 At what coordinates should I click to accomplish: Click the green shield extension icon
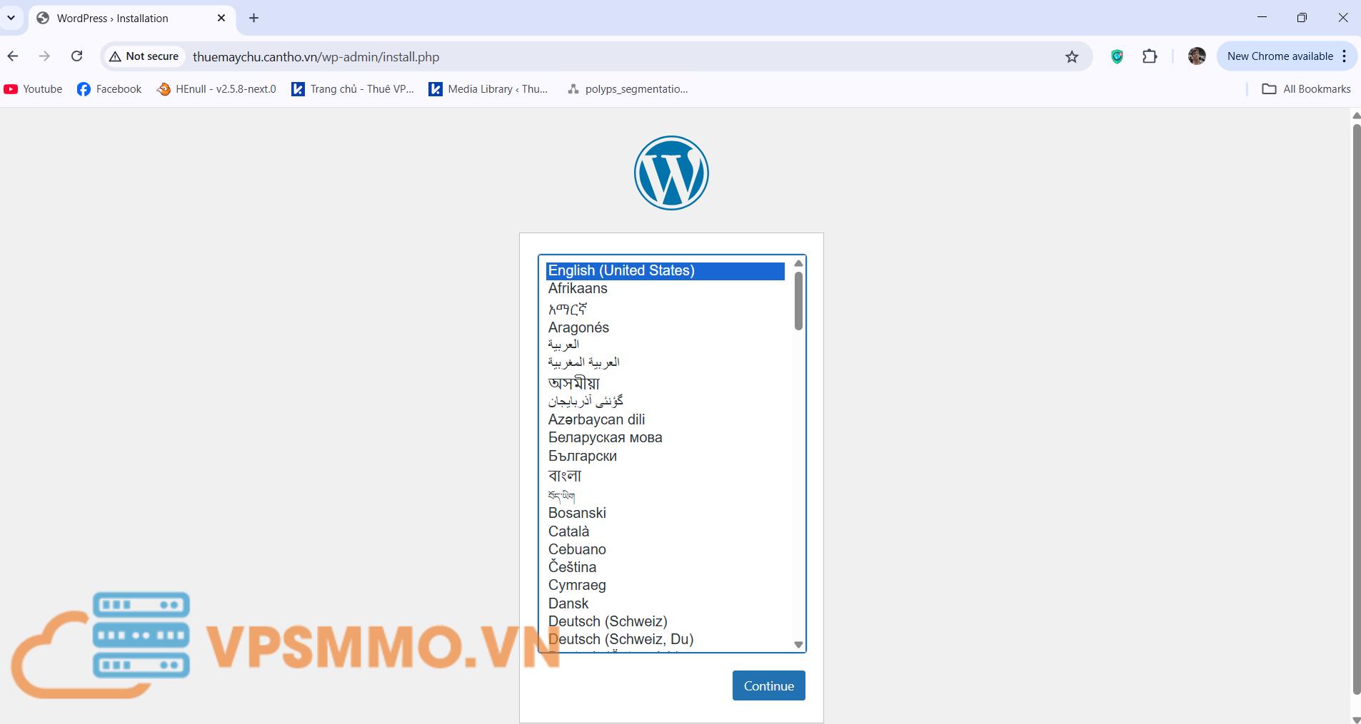click(1117, 56)
